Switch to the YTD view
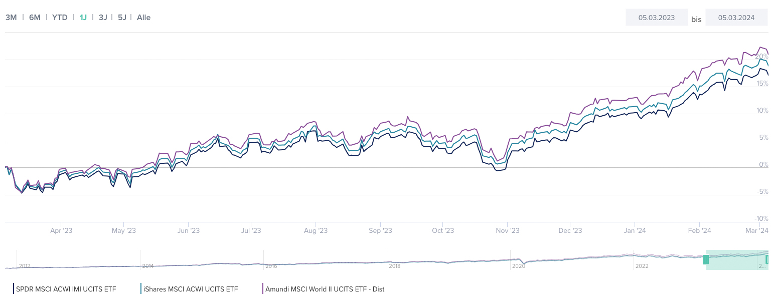 60,17
